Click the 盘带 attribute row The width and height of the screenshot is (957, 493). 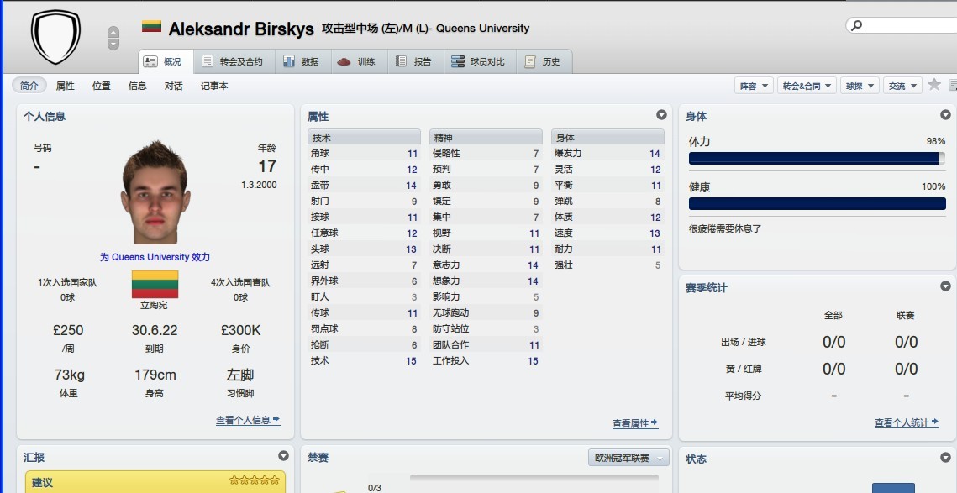(x=364, y=185)
